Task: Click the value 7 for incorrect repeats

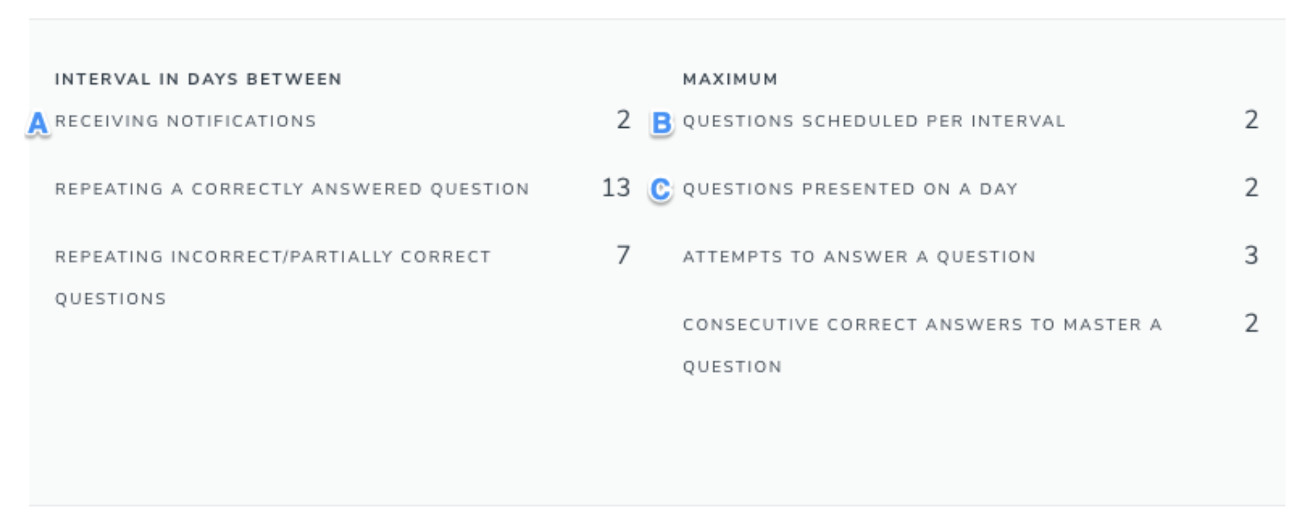Action: coord(623,256)
